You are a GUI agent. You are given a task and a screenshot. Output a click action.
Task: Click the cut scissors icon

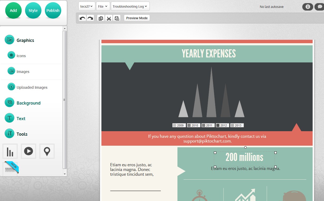point(109,18)
